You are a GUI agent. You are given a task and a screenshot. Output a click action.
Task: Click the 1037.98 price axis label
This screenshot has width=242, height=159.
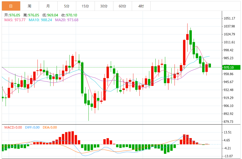click(229, 26)
